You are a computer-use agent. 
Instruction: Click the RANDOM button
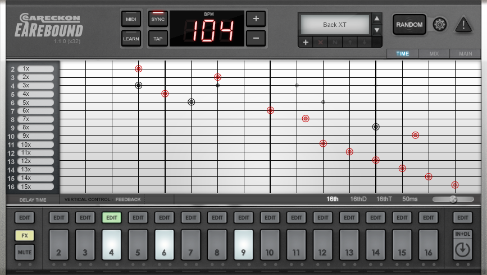pos(409,25)
